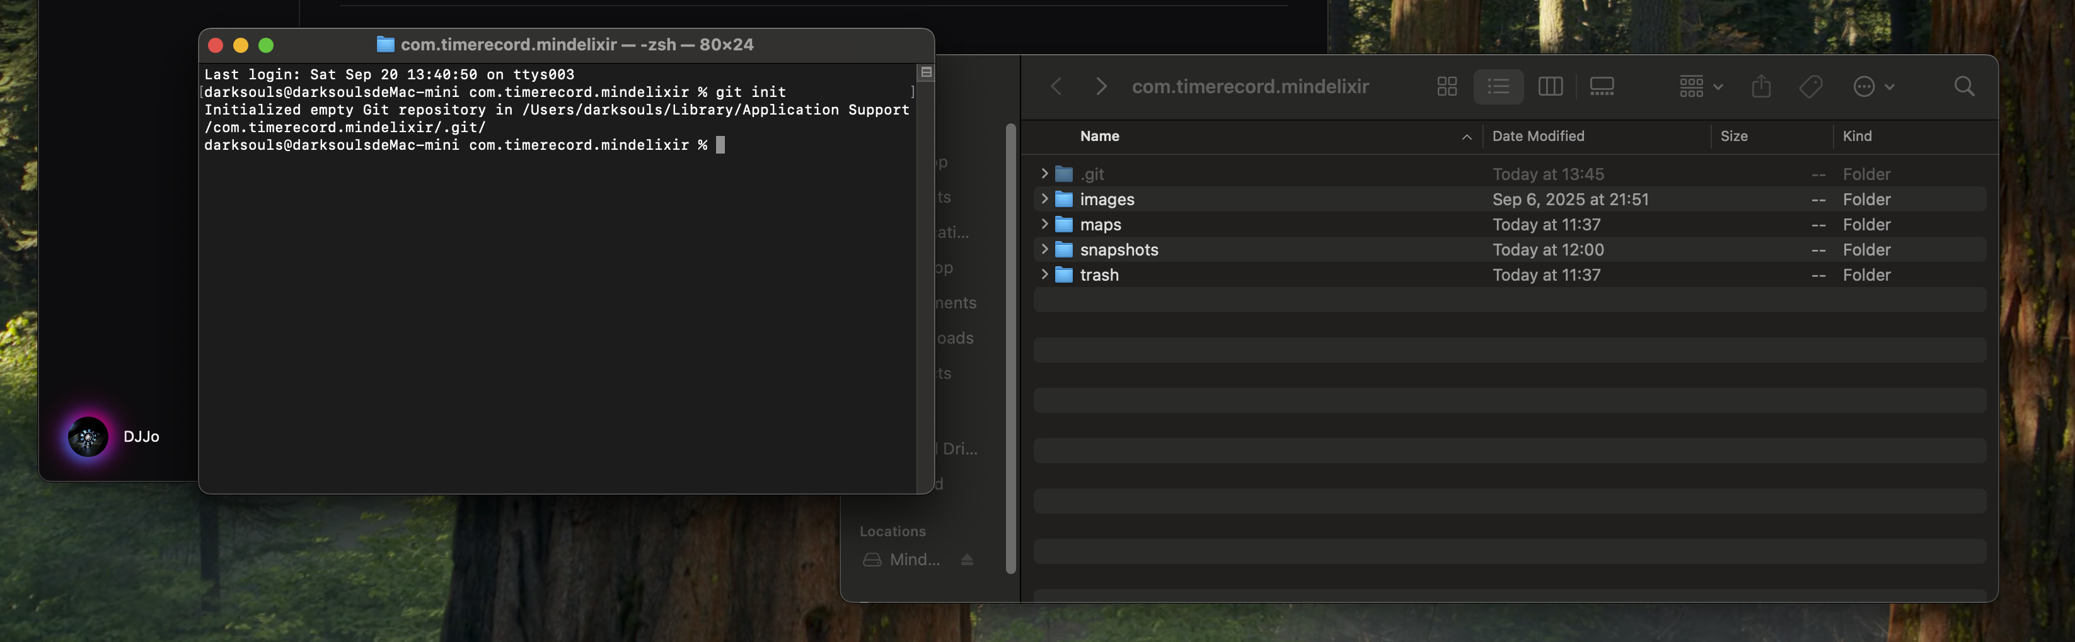The image size is (2075, 642).
Task: Expand the snapshots folder
Action: tap(1044, 249)
